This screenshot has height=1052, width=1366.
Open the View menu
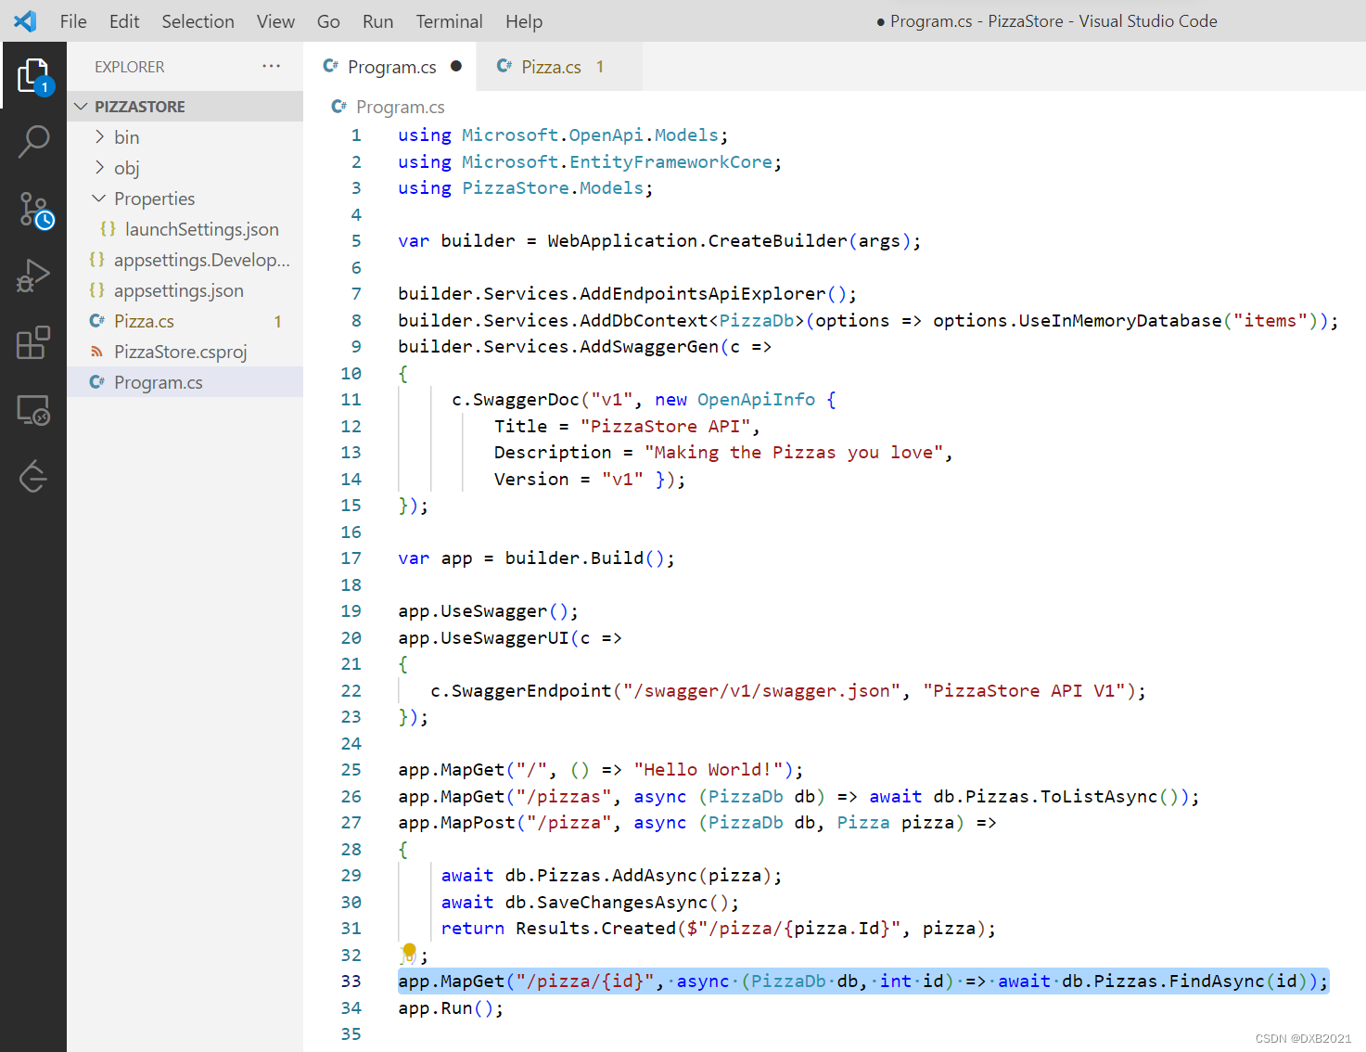pyautogui.click(x=275, y=21)
